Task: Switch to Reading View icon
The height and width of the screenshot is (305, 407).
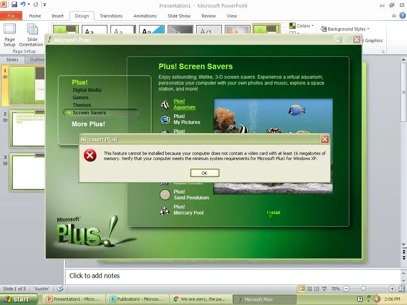Action: [x=316, y=289]
